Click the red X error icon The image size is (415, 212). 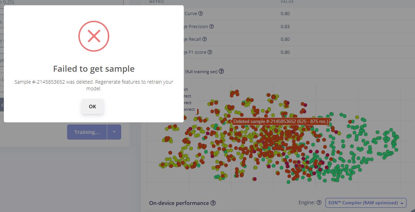pos(94,36)
